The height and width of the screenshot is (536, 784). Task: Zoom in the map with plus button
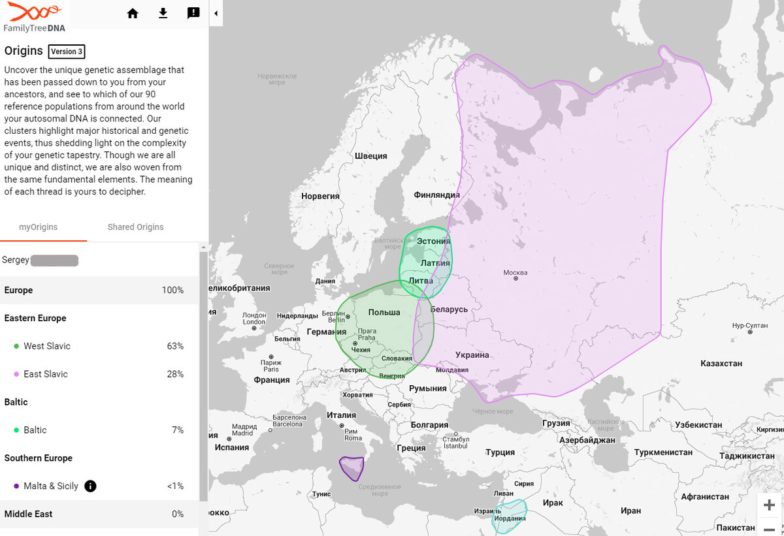pyautogui.click(x=769, y=505)
